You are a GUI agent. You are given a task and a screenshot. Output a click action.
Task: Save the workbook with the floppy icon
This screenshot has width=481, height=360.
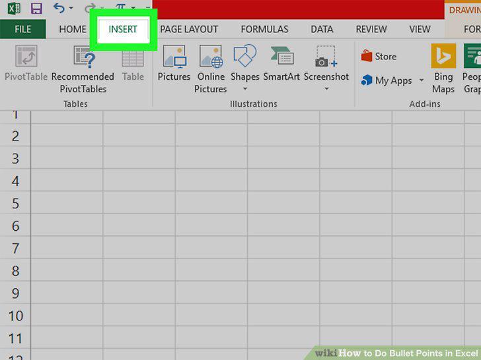coord(36,8)
